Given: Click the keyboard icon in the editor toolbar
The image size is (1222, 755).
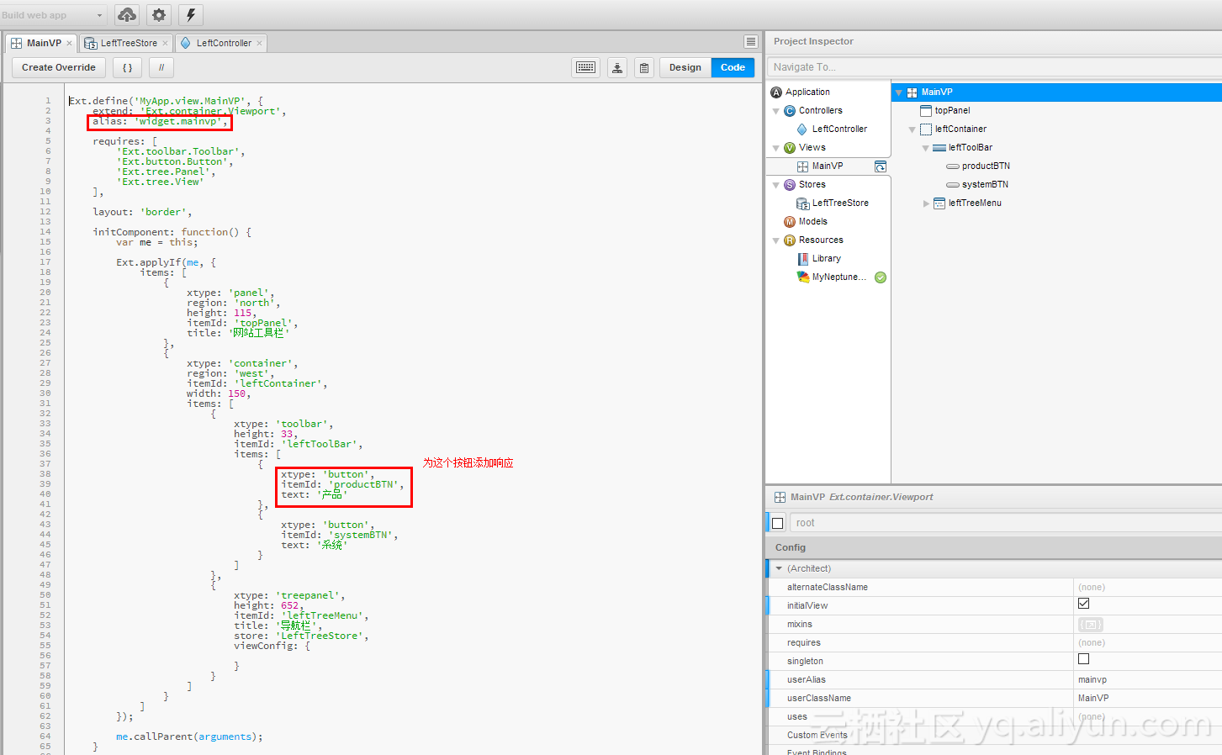Looking at the screenshot, I should pyautogui.click(x=585, y=67).
